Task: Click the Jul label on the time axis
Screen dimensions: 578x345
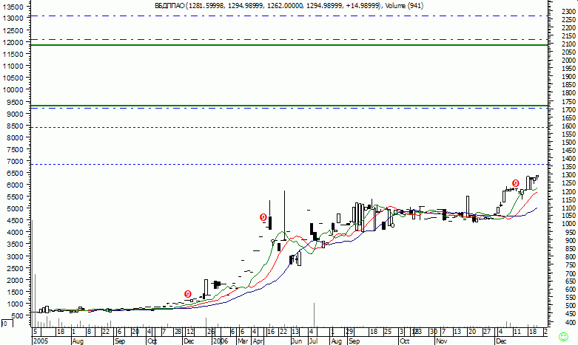Action: coord(312,341)
